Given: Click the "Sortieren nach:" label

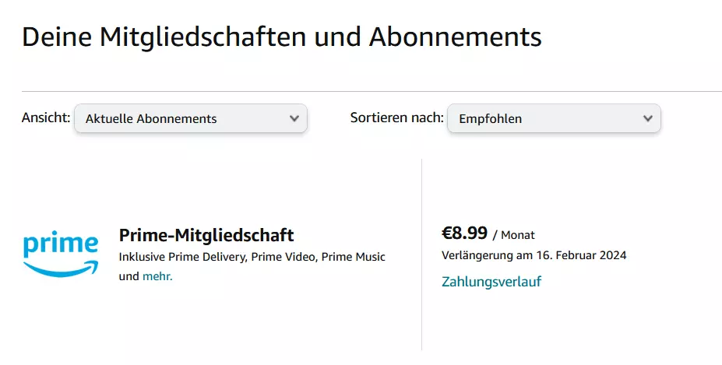Looking at the screenshot, I should point(397,118).
